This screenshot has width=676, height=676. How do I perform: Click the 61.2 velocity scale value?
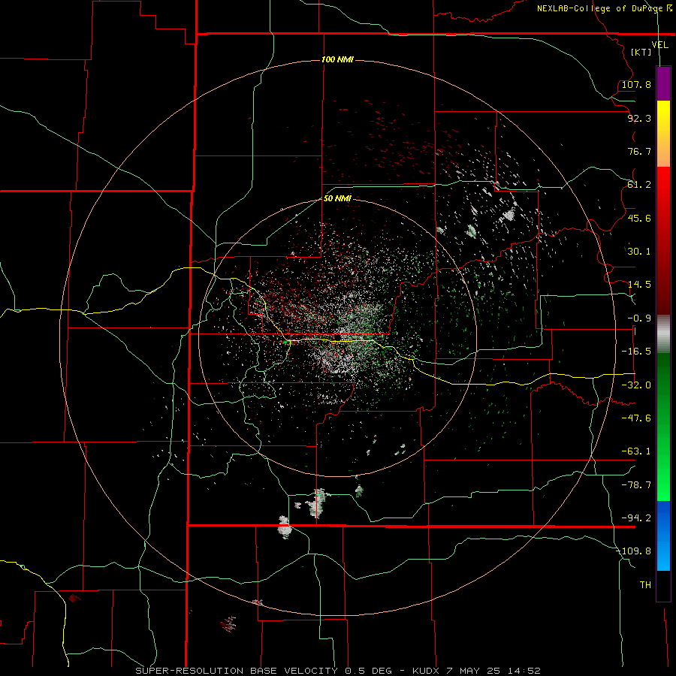tap(639, 185)
